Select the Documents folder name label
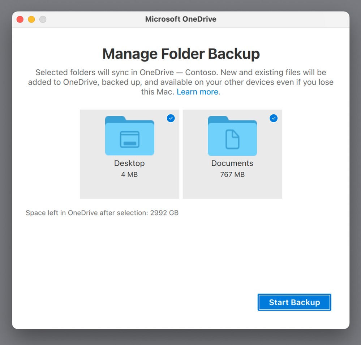Viewport: 361px width, 345px height. (x=232, y=163)
